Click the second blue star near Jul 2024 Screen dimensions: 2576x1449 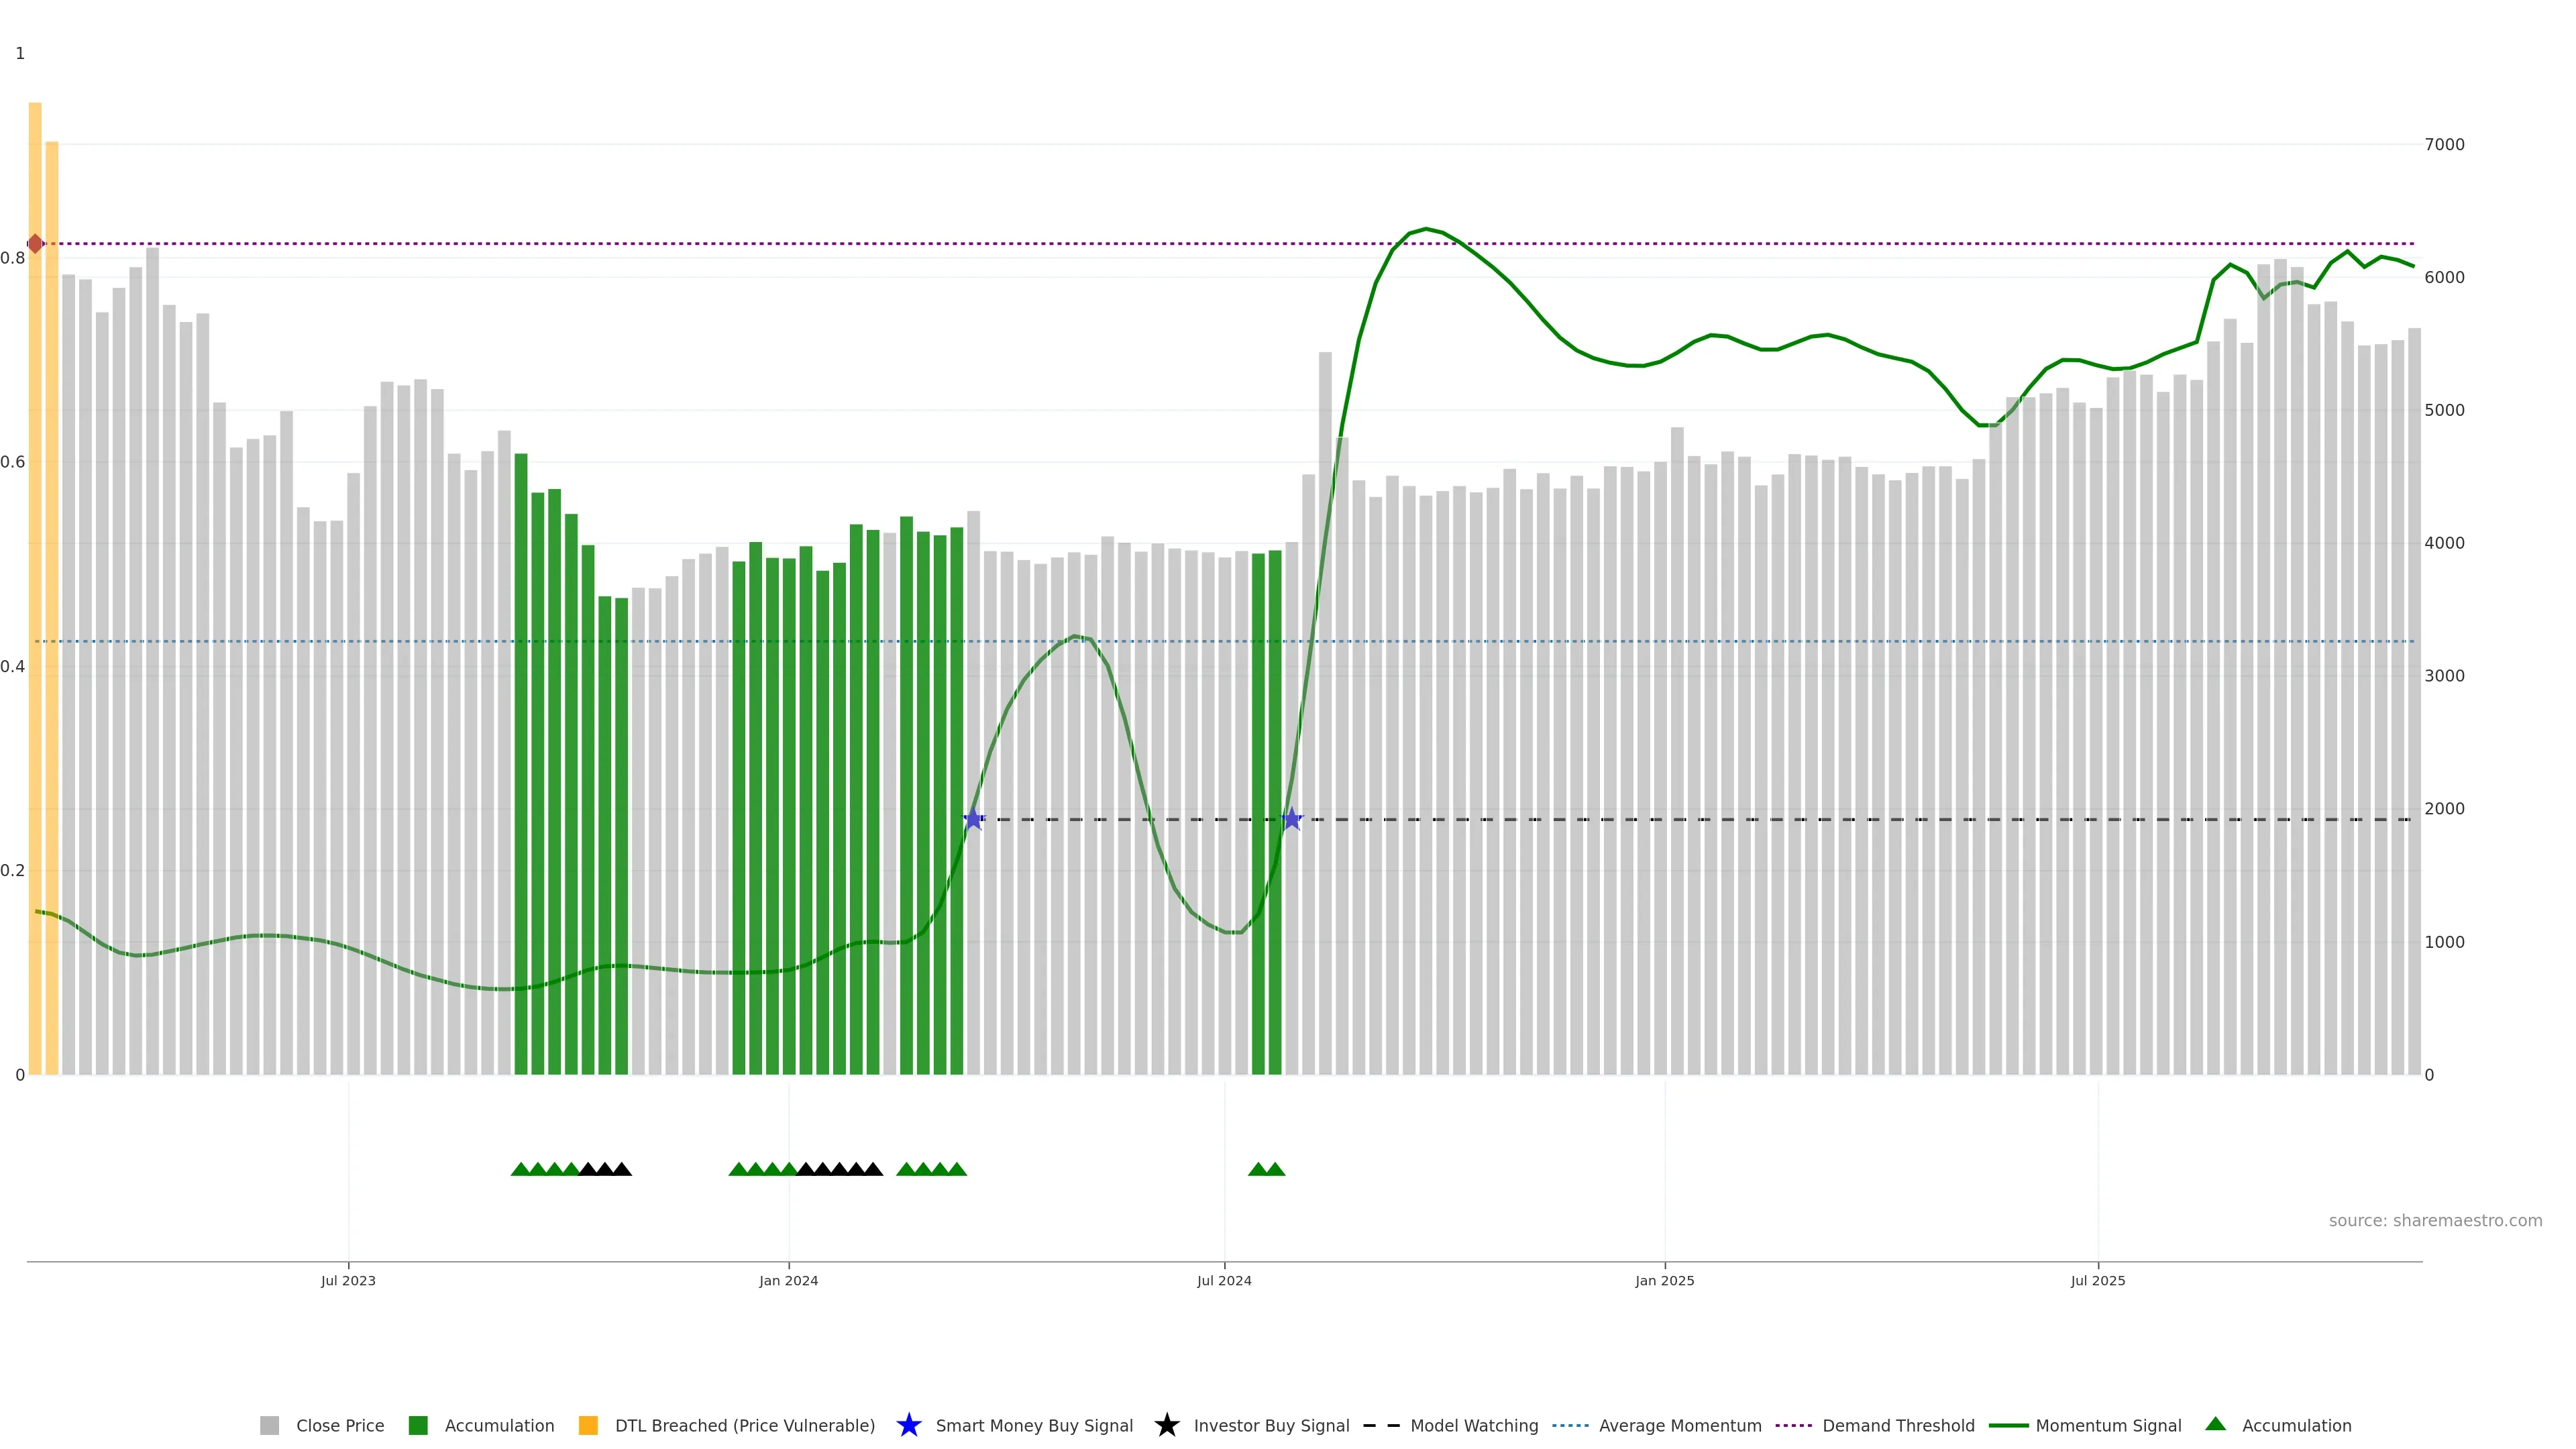coord(1291,820)
